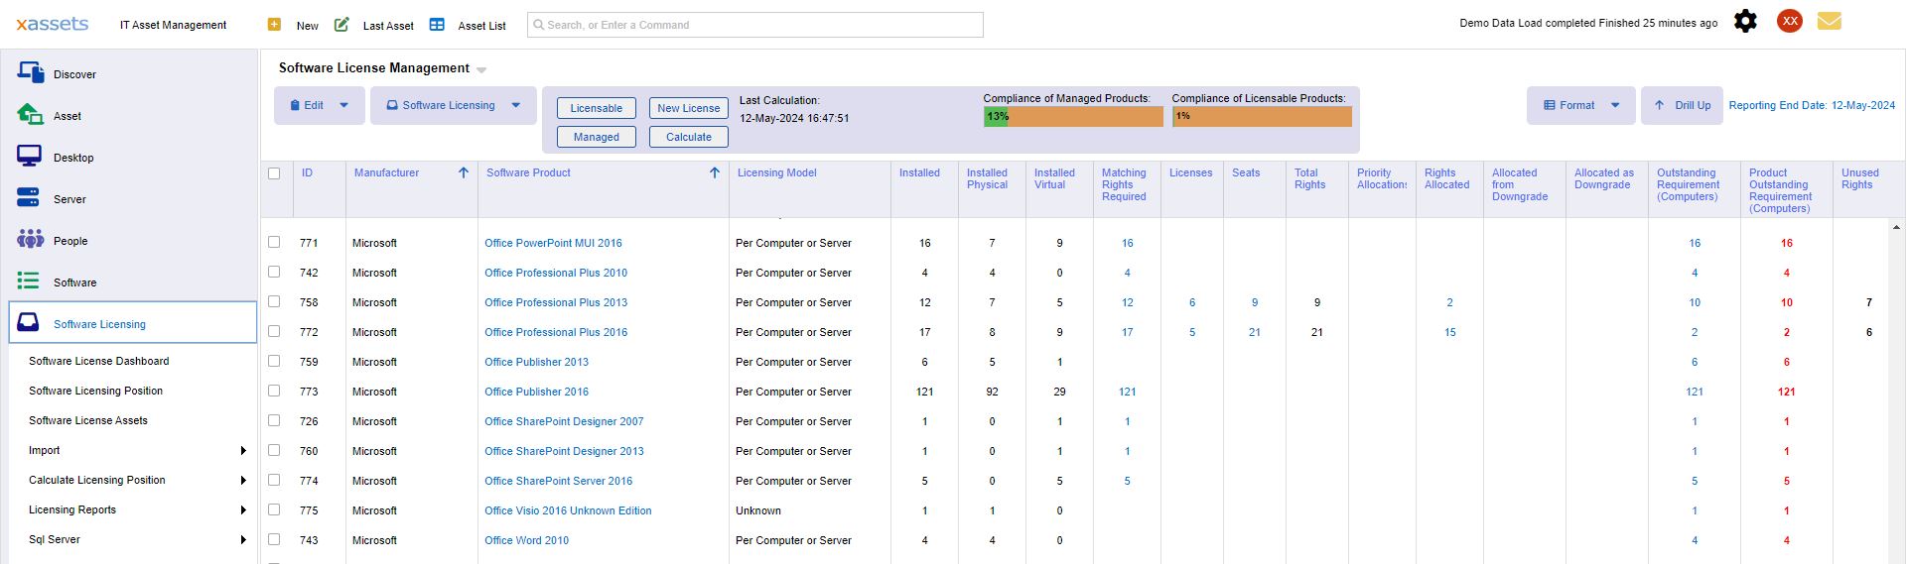Click Rights Allocated value 15
This screenshot has height=564, width=1907.
[1450, 332]
